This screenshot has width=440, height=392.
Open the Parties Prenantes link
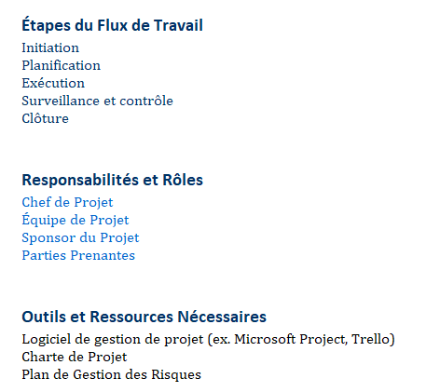coord(78,255)
